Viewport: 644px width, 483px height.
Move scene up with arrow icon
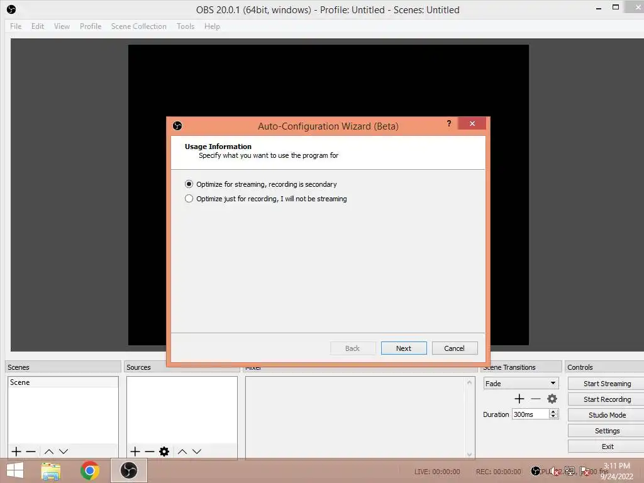pos(49,452)
